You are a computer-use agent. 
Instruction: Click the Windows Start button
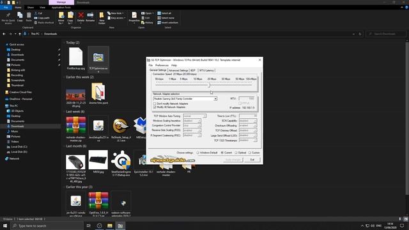pyautogui.click(x=5, y=226)
